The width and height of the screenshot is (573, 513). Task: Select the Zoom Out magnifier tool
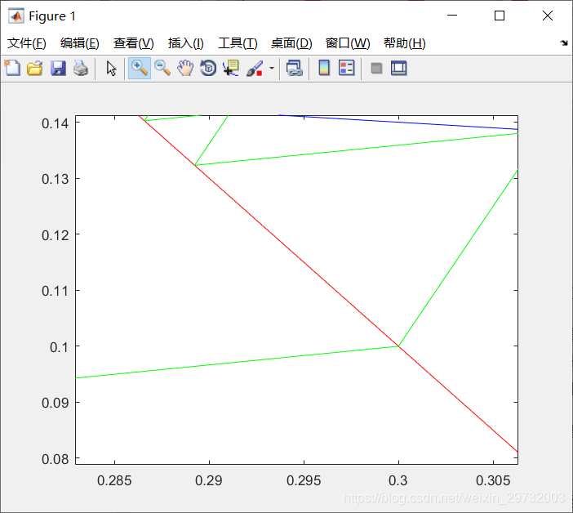pos(162,68)
